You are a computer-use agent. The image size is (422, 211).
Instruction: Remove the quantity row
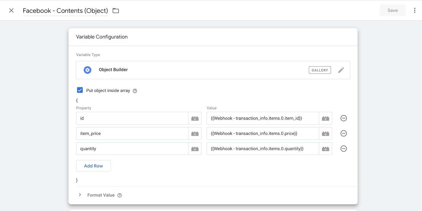[344, 149]
